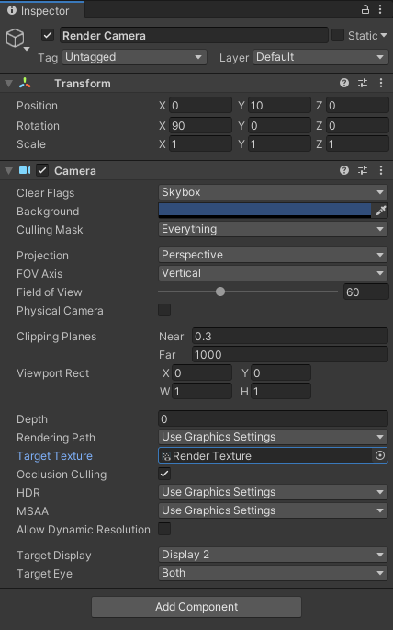Image resolution: width=393 pixels, height=630 pixels.
Task: Click the Add Component button
Action: tap(196, 607)
